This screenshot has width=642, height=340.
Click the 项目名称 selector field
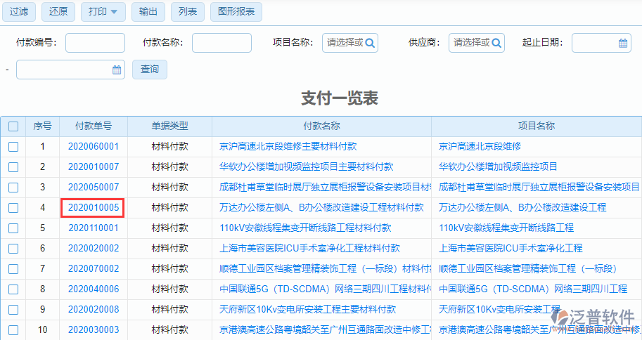tap(350, 43)
